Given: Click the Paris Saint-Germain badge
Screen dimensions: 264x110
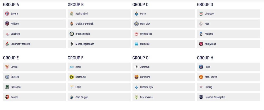Looking at the screenshot, I should click(201, 67).
